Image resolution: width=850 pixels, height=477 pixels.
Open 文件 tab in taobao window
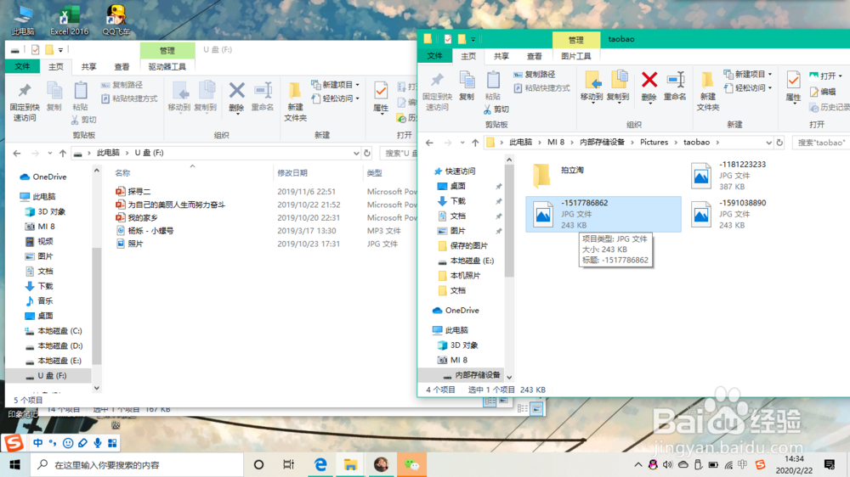tap(434, 56)
